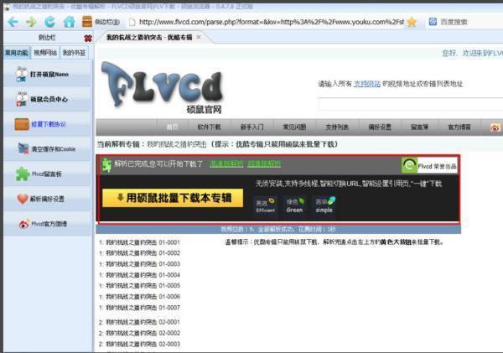Screen dimensions: 503x353
Task: Click the second green link after 解析已完成
Action: pos(264,164)
